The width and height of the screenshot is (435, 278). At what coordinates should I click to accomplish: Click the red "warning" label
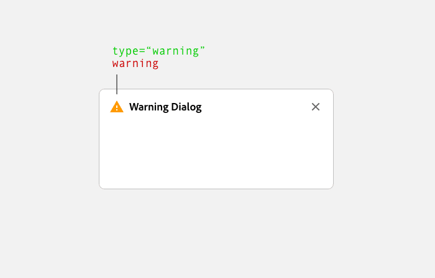135,63
